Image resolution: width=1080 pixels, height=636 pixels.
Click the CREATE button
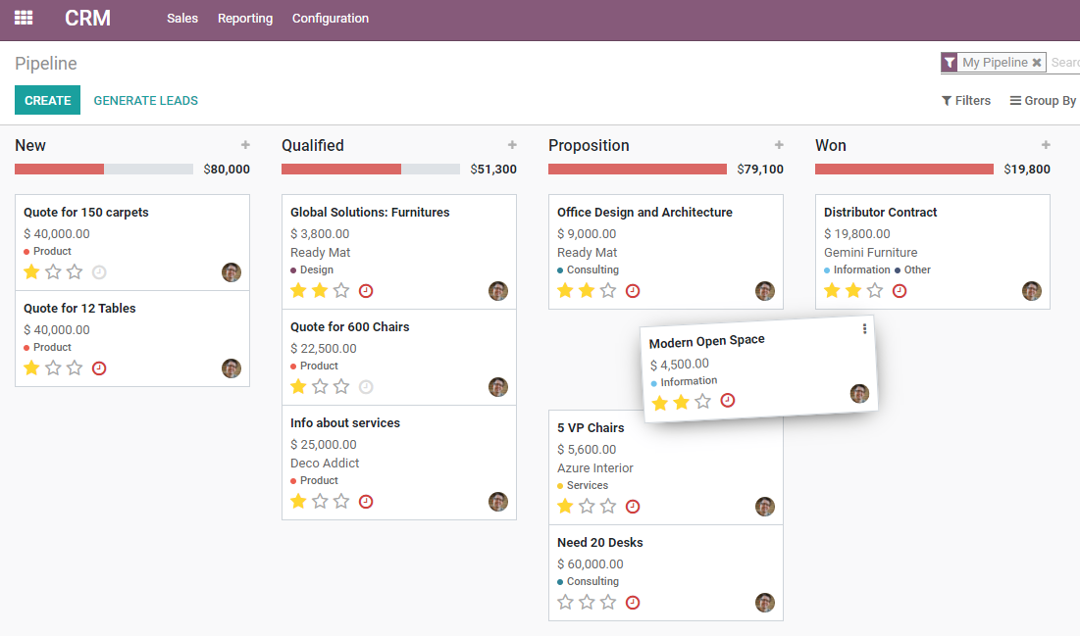[x=47, y=100]
